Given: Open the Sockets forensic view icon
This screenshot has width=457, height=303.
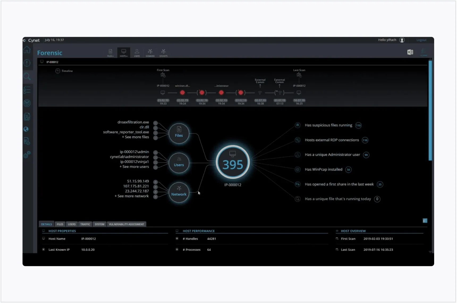Looking at the screenshot, I should click(163, 53).
